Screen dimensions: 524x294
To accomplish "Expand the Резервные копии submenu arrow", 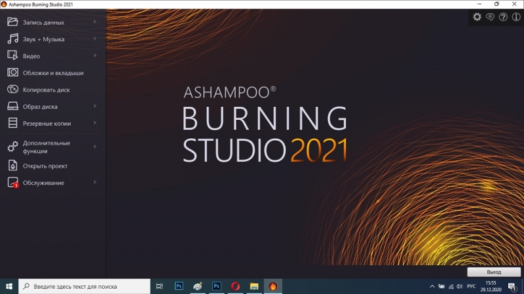I will 95,122.
